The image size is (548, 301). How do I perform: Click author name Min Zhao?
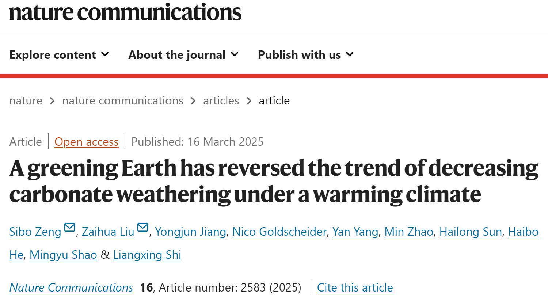(409, 232)
